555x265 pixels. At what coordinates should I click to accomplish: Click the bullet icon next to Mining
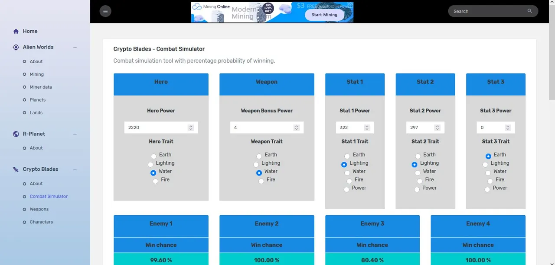click(x=25, y=74)
